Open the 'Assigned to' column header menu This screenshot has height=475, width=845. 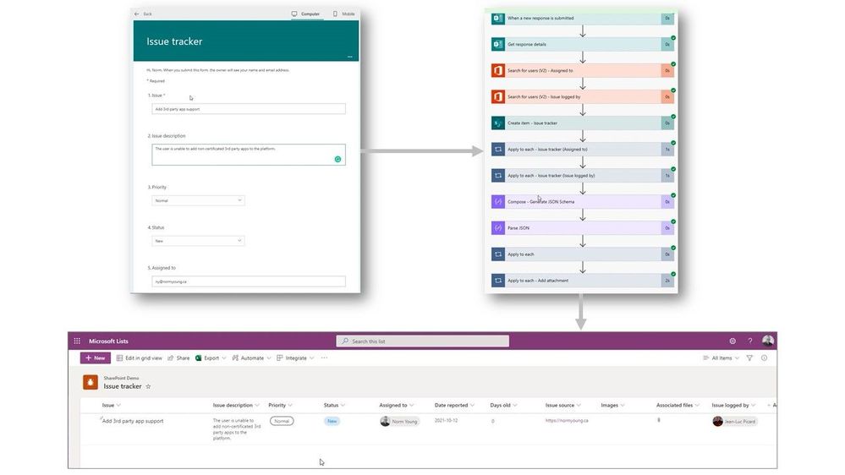point(396,405)
